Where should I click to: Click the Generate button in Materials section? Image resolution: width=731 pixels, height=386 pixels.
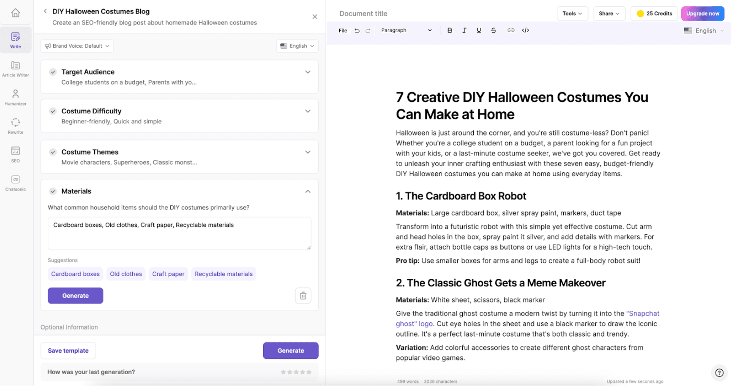76,296
